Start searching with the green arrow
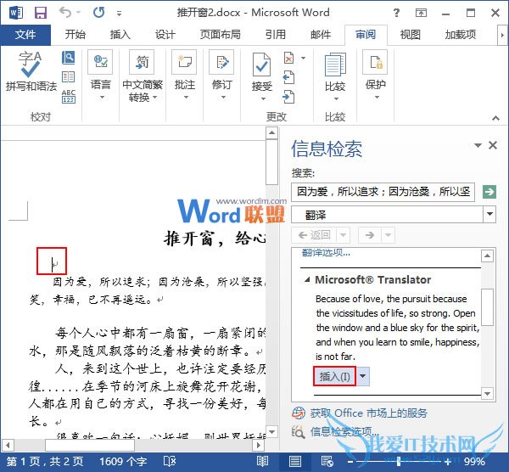The height and width of the screenshot is (472, 509). tap(489, 191)
